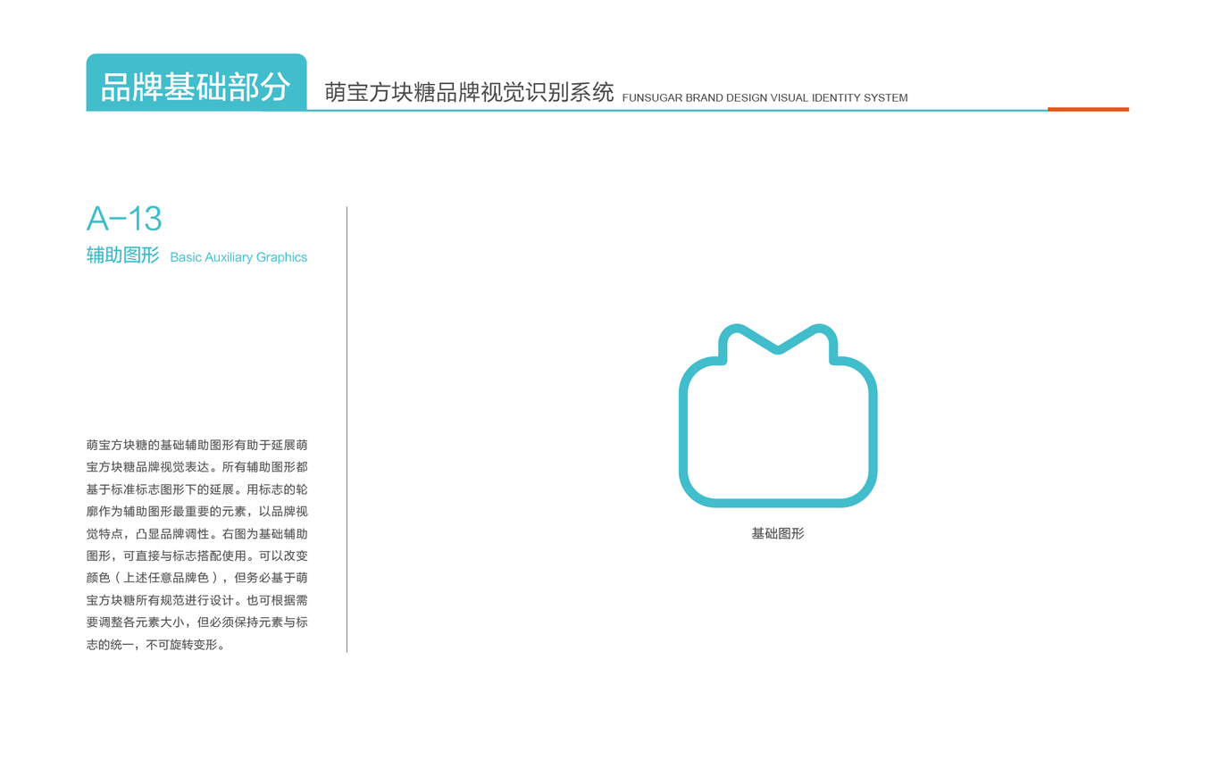Select the text FUNSUGAR BRAND DESIGN VISUAL IDENTITY SYSTEM
Screen dimensions: 1220x777
[x=765, y=98]
